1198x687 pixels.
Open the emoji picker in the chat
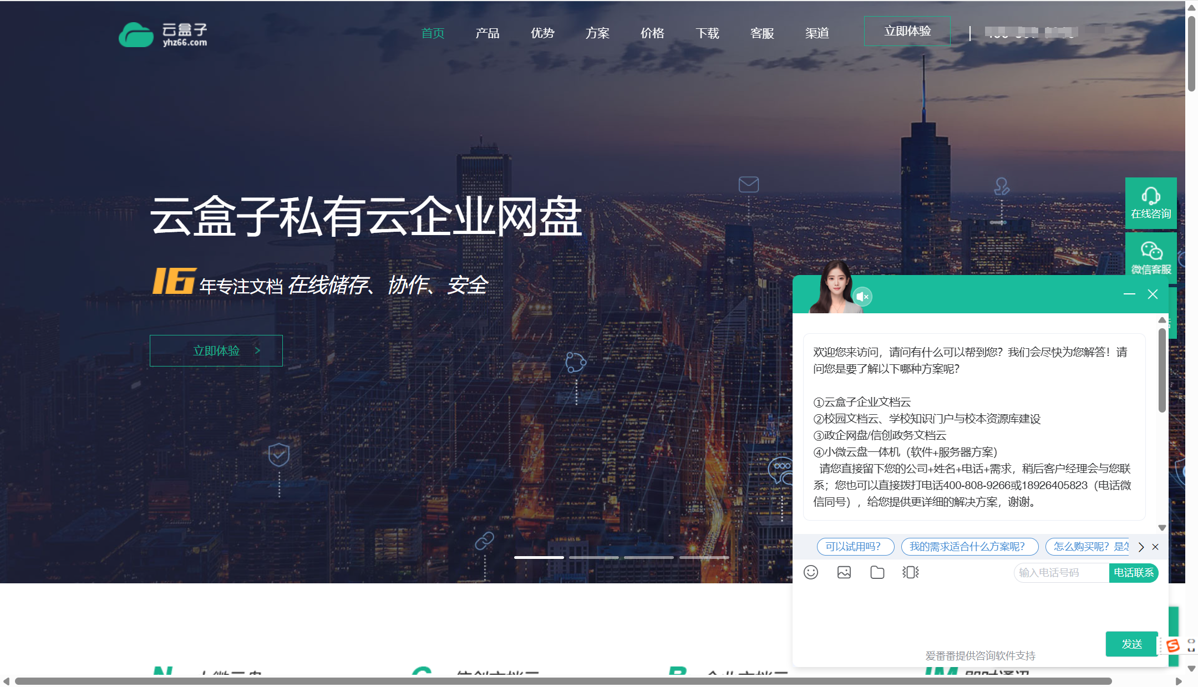[x=811, y=572]
